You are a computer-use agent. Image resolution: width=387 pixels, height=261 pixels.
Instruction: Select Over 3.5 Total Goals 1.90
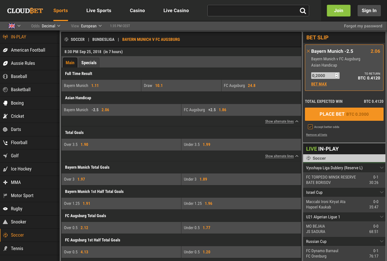[x=121, y=144]
